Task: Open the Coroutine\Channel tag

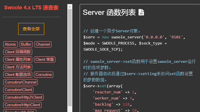Action: click(x=20, y=82)
